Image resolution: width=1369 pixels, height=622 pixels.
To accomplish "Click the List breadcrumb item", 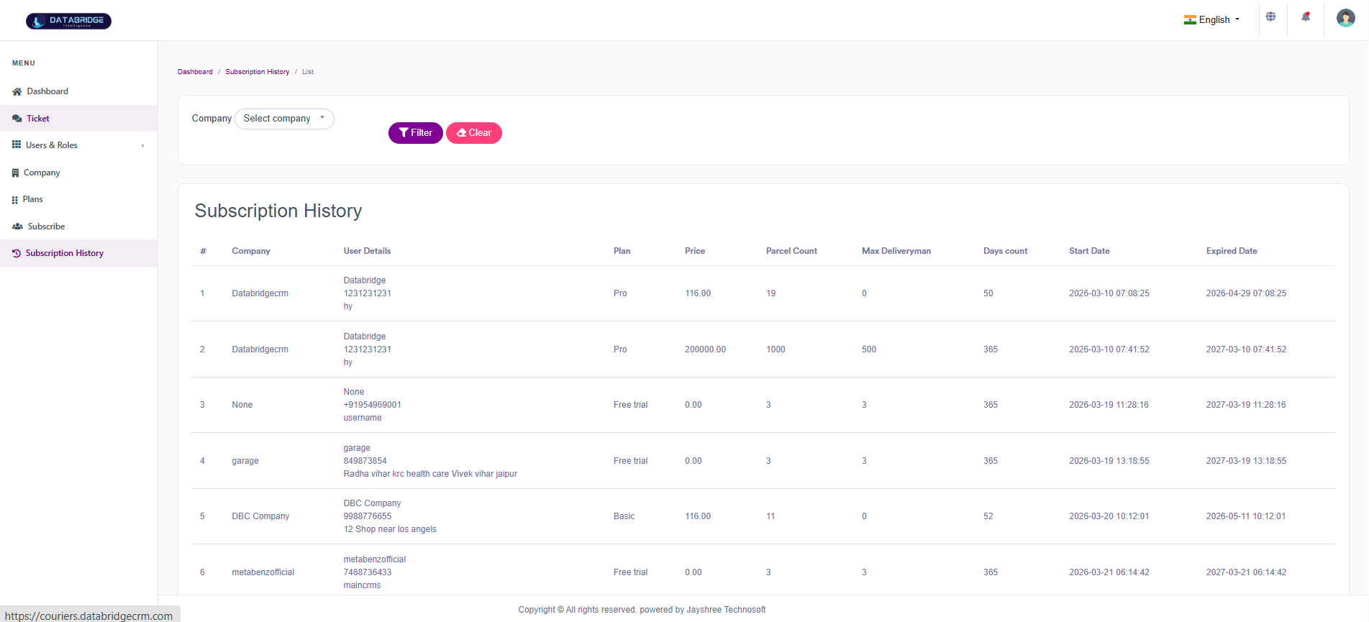I will [x=308, y=72].
